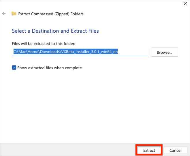Click the highlighted destination path text

point(66,52)
